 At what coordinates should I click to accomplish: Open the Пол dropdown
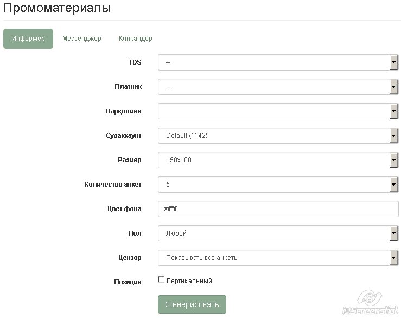point(274,233)
